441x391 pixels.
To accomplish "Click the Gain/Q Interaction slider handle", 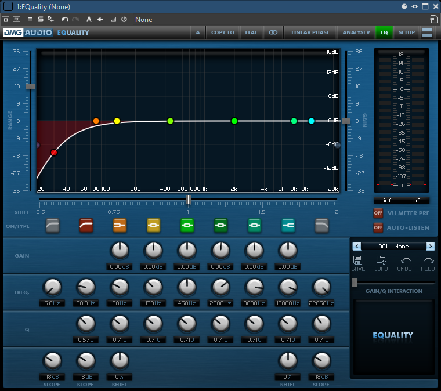I will 355,282.
